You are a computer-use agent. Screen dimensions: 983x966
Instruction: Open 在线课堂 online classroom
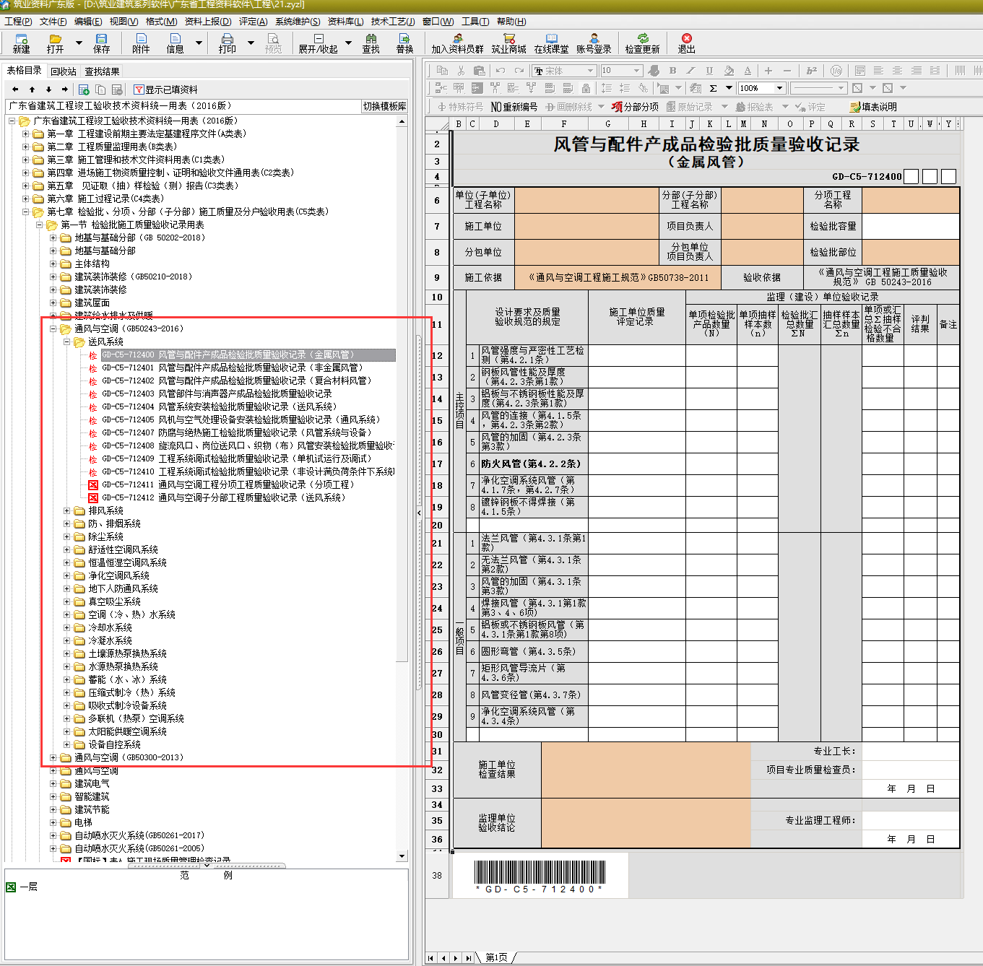tap(552, 43)
